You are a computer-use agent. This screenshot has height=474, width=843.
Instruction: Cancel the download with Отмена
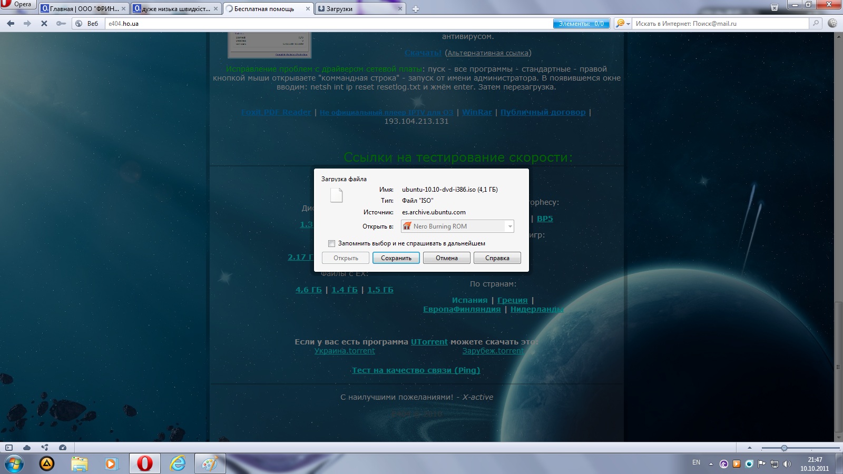(447, 258)
